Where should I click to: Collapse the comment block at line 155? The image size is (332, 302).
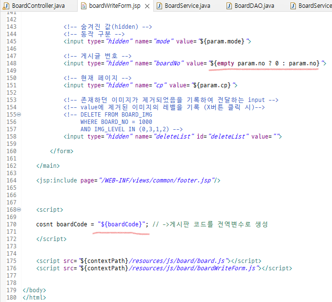point(19,115)
